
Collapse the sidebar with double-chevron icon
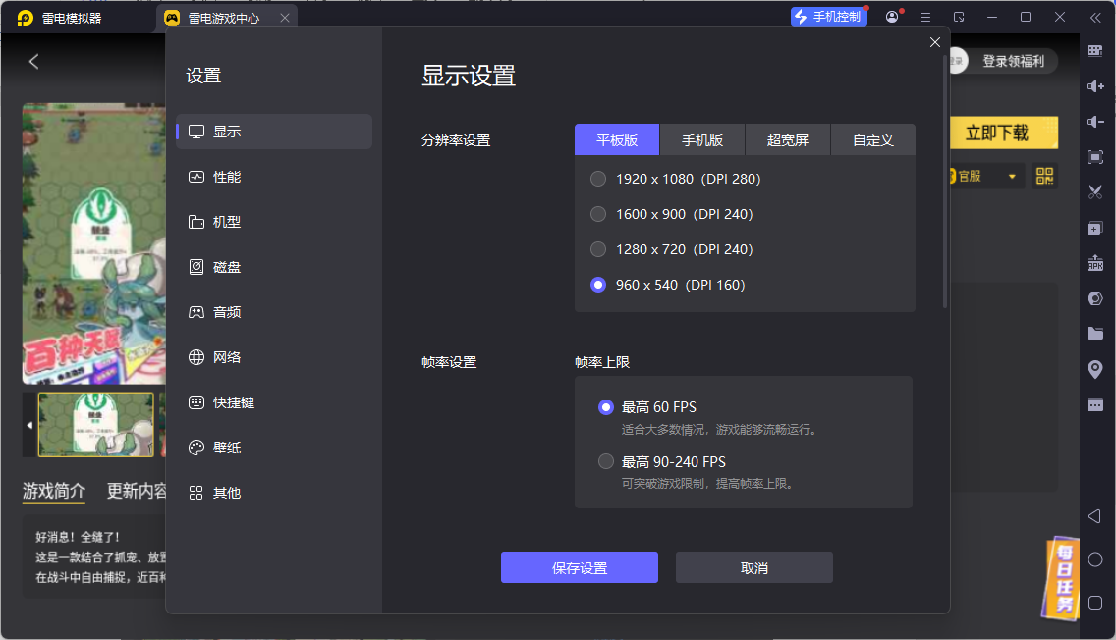click(1097, 16)
